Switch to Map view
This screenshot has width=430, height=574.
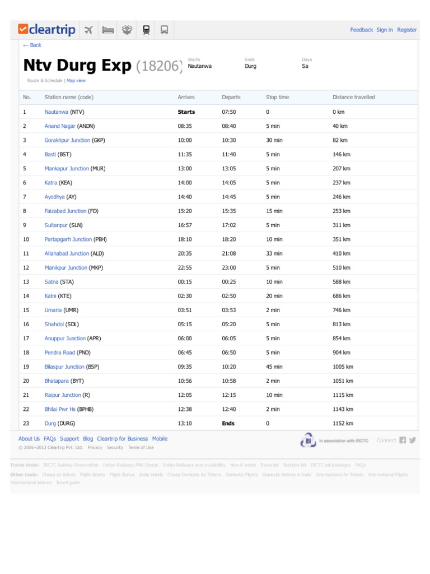pyautogui.click(x=76, y=81)
